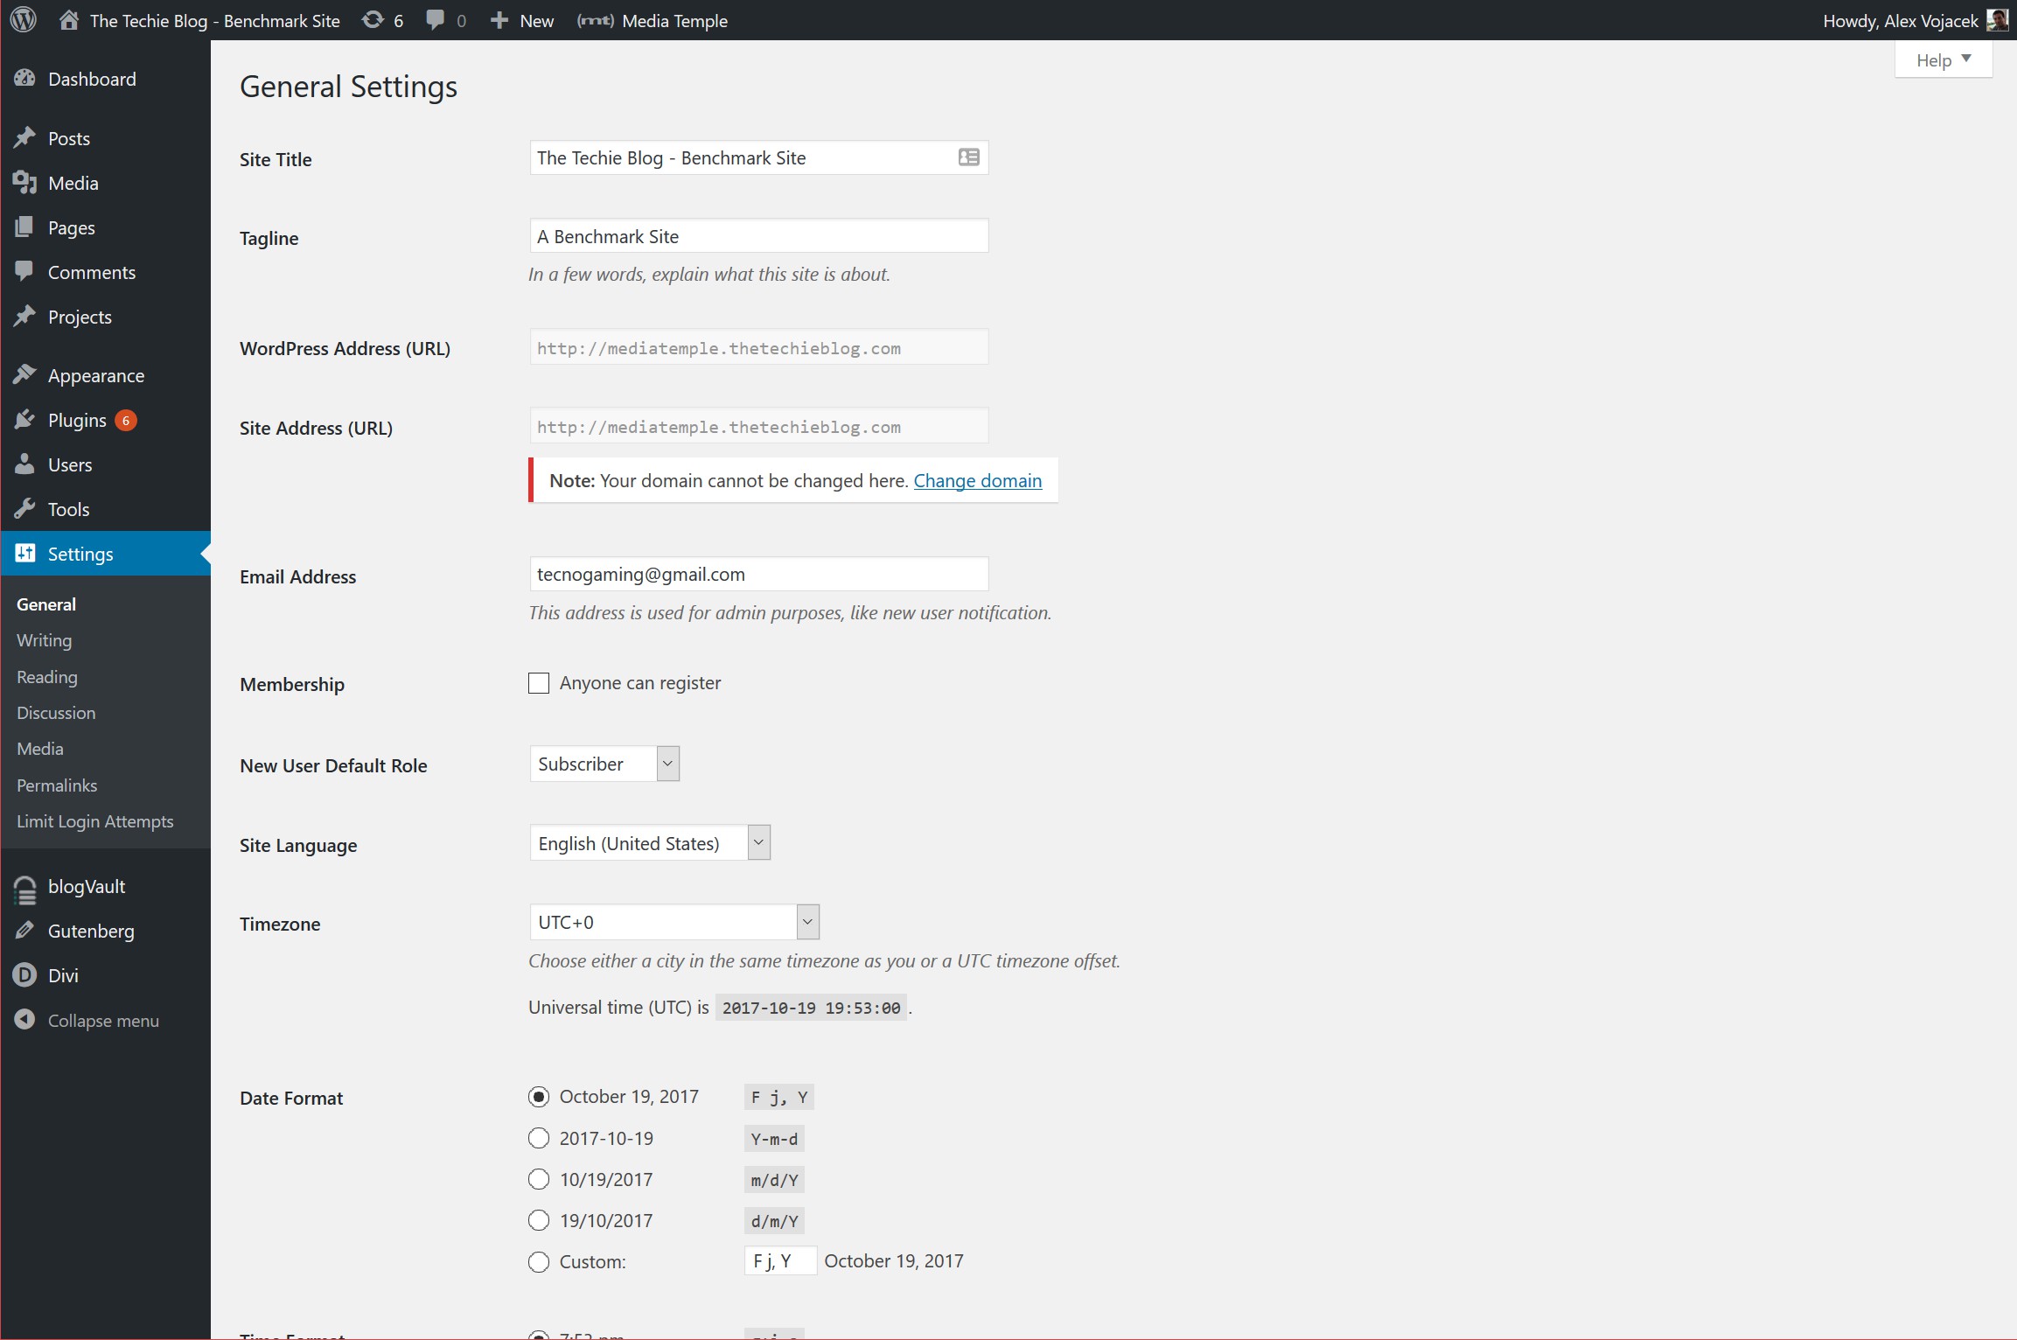Select the 2017-10-19 date format
The height and width of the screenshot is (1340, 2017).
pos(539,1138)
